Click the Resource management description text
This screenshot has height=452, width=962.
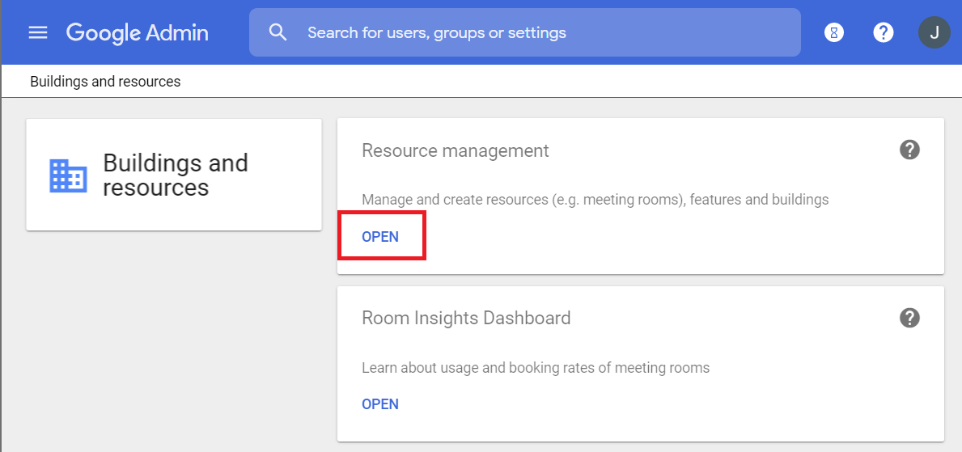[595, 200]
